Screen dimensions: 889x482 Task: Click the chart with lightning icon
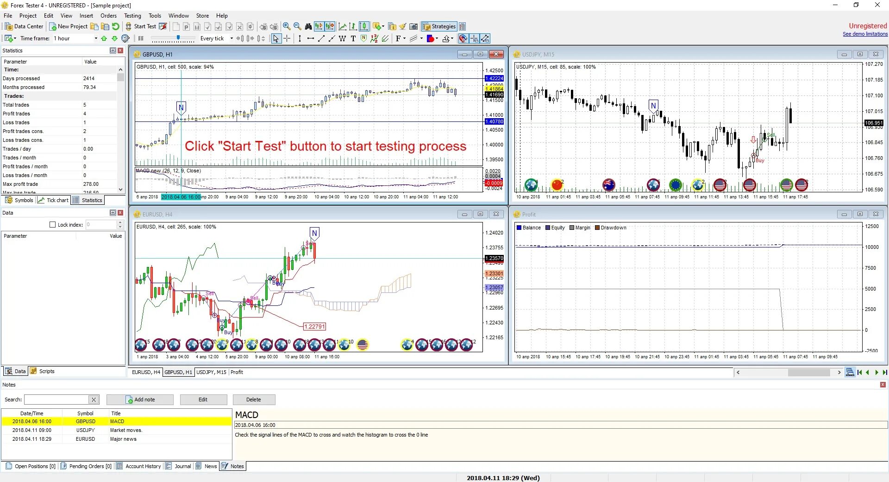point(163,26)
